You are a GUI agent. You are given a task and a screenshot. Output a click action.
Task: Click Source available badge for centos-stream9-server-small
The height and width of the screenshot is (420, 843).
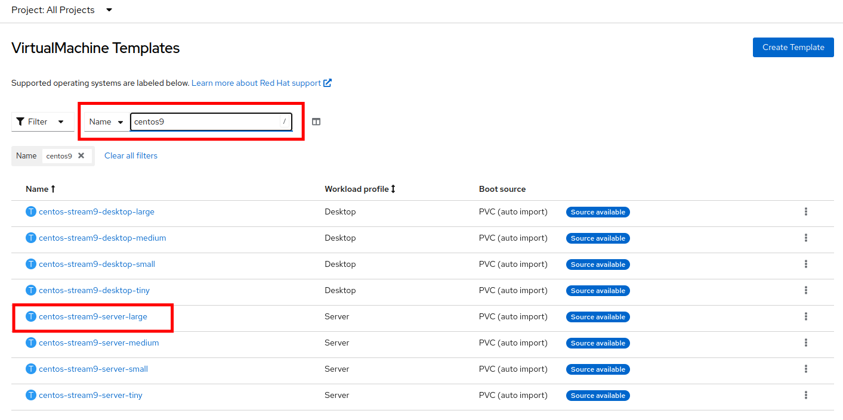[598, 369]
